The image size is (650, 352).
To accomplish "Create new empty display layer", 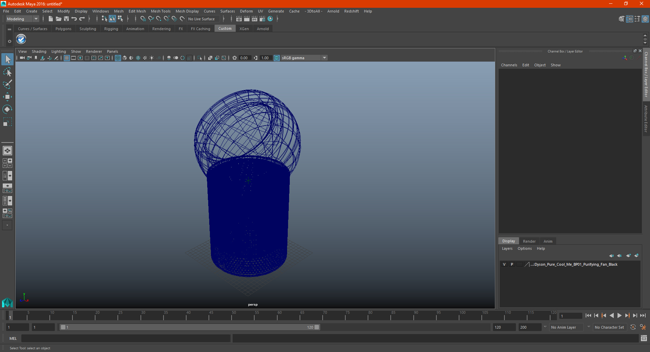I will click(x=628, y=256).
